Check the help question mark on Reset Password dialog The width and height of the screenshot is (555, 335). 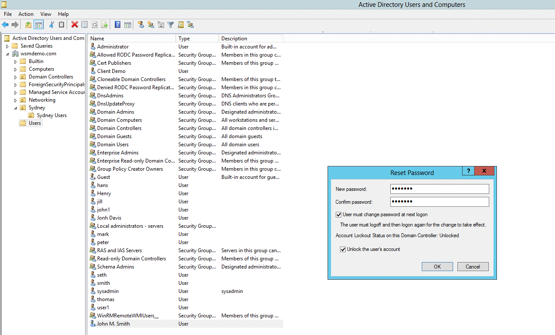pyautogui.click(x=468, y=170)
